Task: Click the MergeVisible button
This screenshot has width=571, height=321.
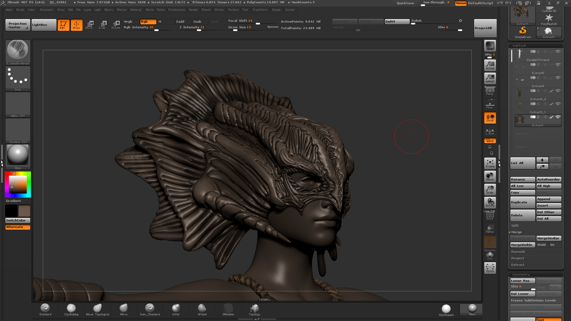Action: 522,245
